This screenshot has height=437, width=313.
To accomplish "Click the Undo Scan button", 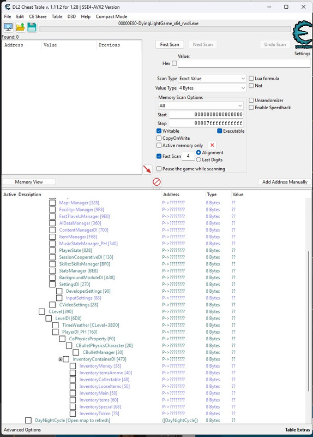I will click(275, 44).
